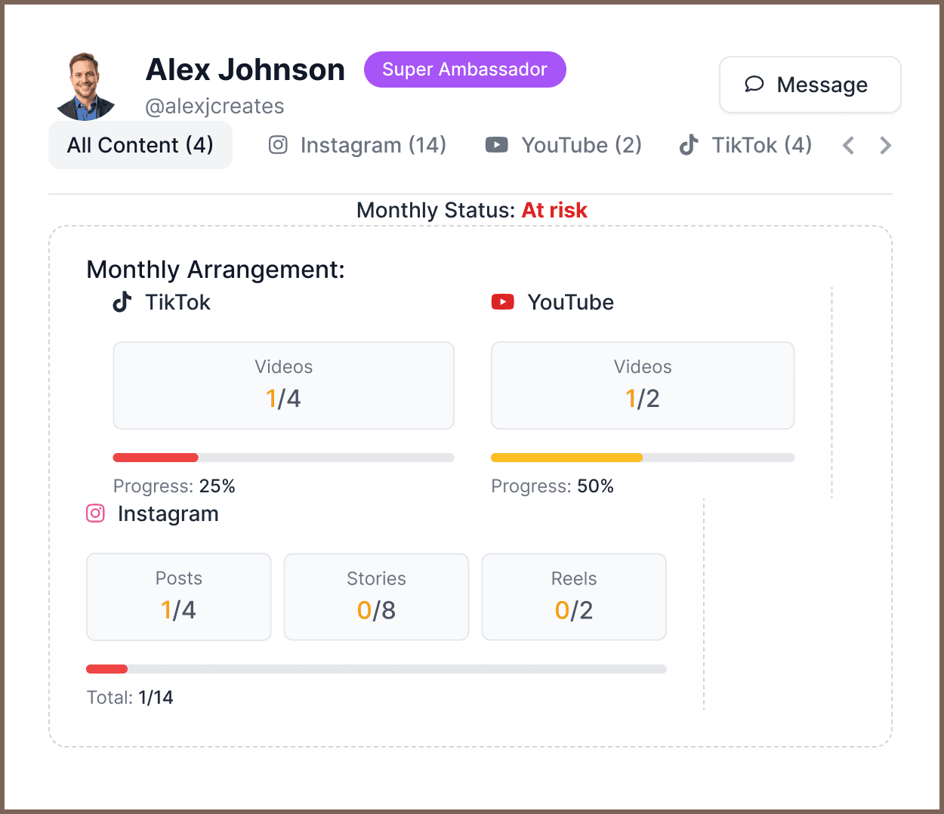Select the Instagram Stories 0/8 card
Image resolution: width=944 pixels, height=814 pixels.
pos(376,597)
